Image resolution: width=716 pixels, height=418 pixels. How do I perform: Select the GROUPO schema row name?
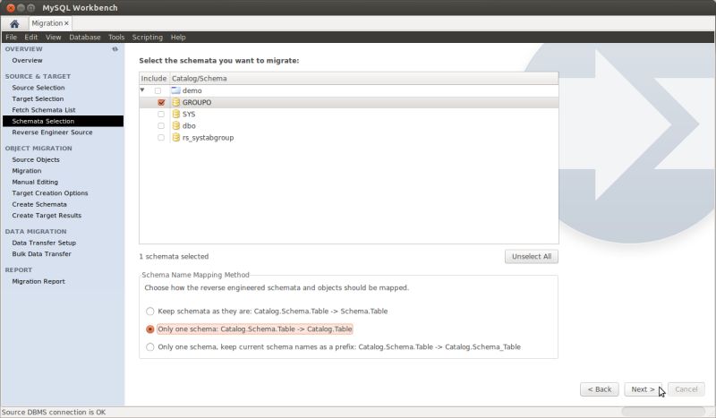[x=197, y=102]
